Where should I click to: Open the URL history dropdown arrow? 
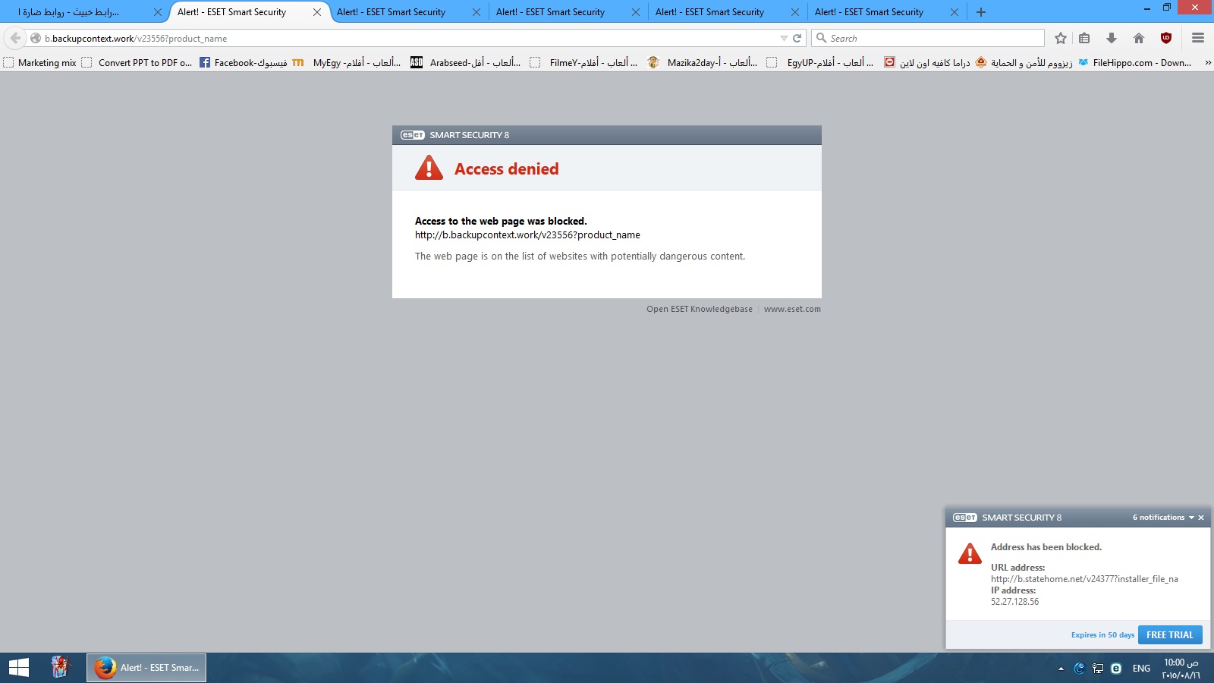[x=784, y=38]
